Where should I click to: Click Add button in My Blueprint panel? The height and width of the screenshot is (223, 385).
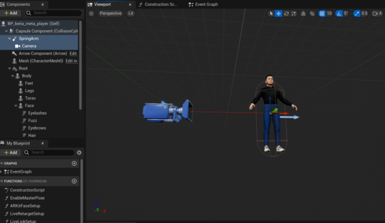click(x=11, y=152)
